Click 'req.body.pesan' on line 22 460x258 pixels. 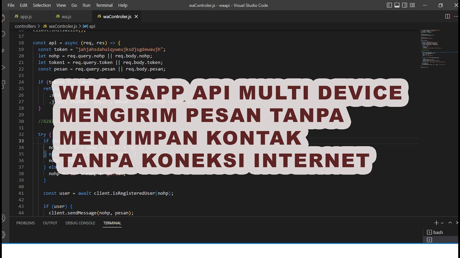pyautogui.click(x=145, y=69)
